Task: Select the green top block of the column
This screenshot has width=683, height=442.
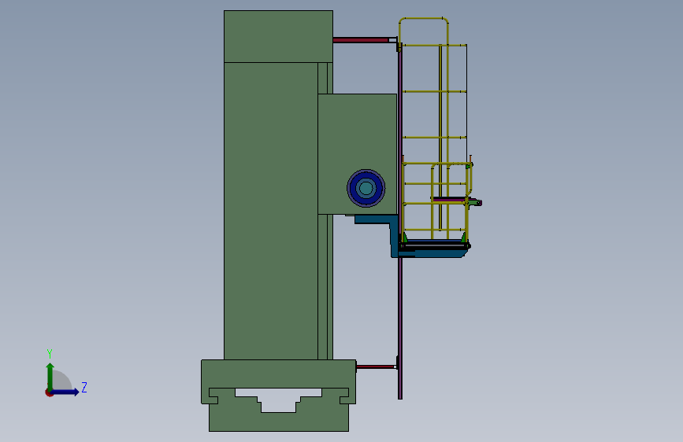Action: (x=278, y=36)
